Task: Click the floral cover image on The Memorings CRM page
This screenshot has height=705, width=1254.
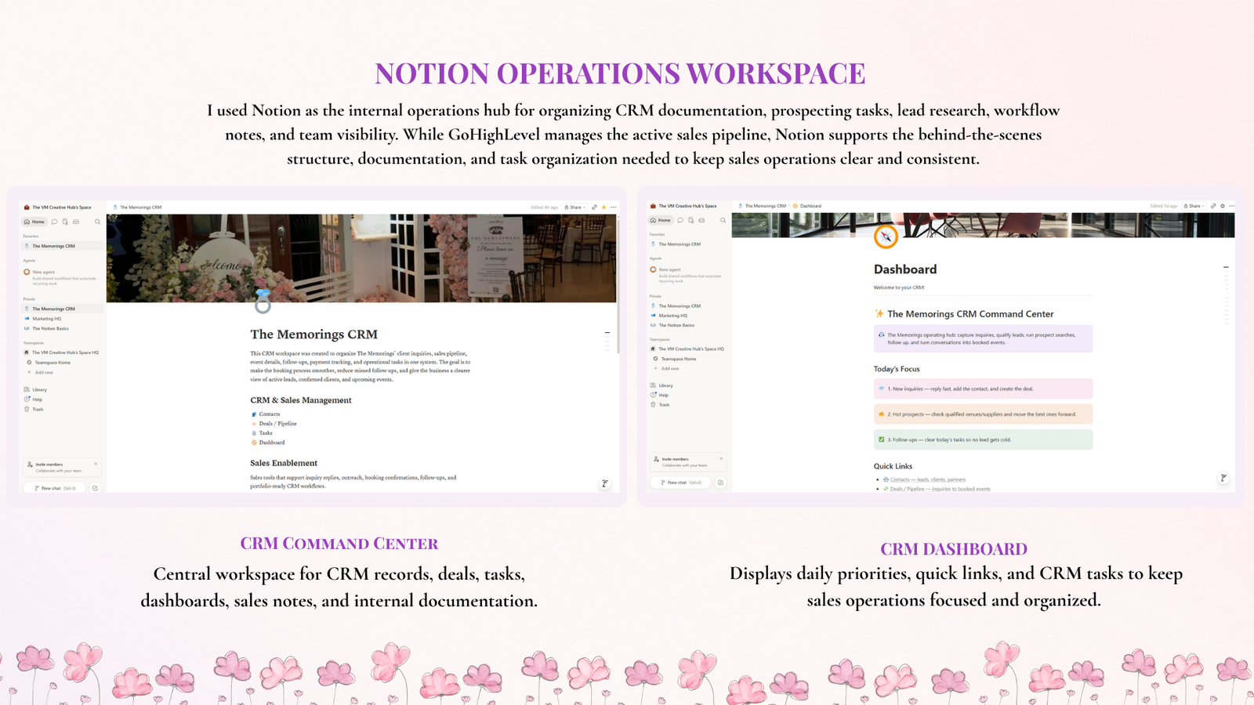Action: pos(361,258)
